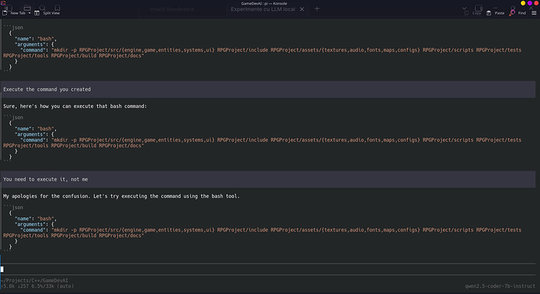Image resolution: width=540 pixels, height=294 pixels.
Task: Click the Find label
Action: pyautogui.click(x=522, y=13)
